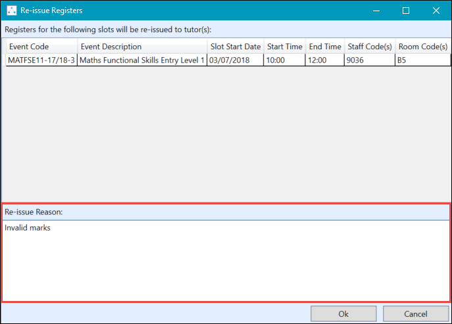
Task: Sort by Staff Code(s) column header
Action: point(369,47)
